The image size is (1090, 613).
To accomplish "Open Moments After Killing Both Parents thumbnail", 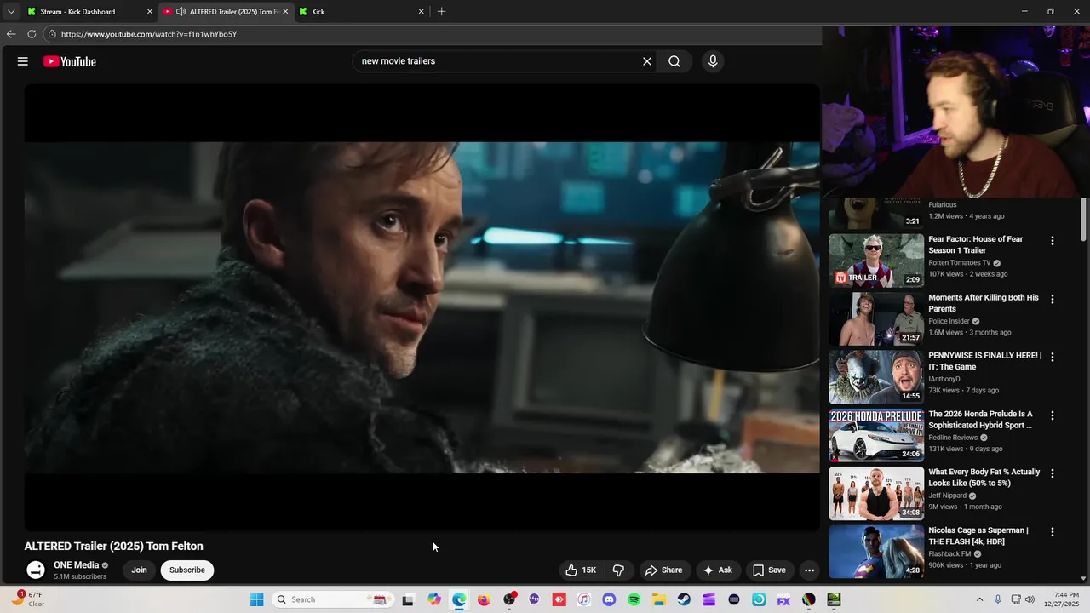I will pyautogui.click(x=876, y=318).
